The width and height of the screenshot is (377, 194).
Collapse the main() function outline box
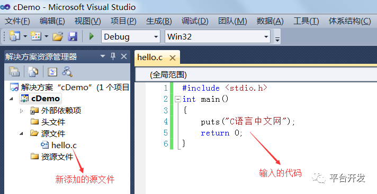(178, 99)
